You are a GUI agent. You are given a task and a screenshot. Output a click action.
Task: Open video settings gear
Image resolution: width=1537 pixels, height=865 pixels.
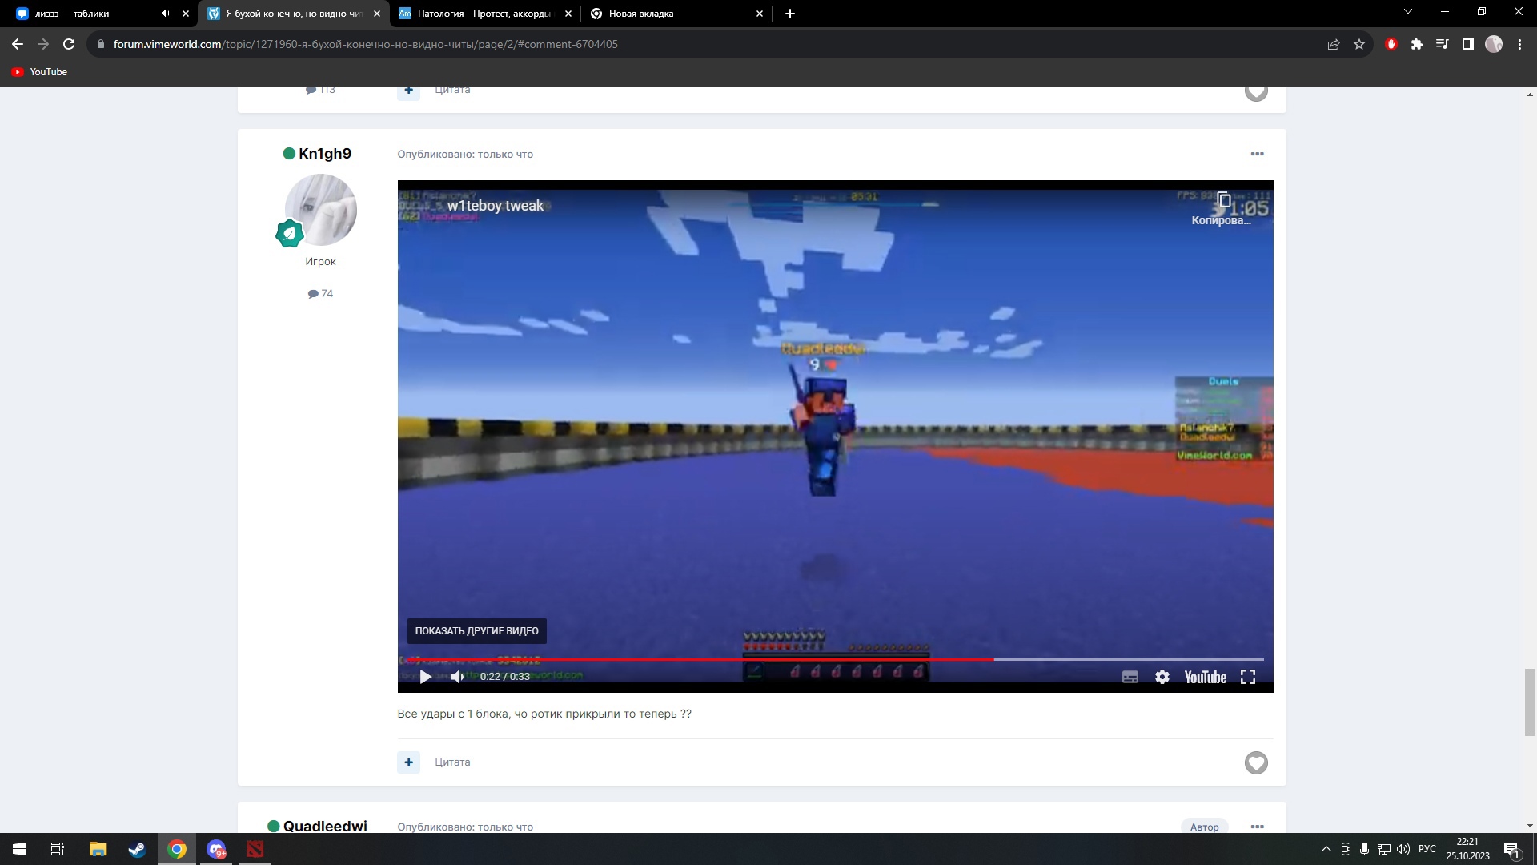point(1162,677)
